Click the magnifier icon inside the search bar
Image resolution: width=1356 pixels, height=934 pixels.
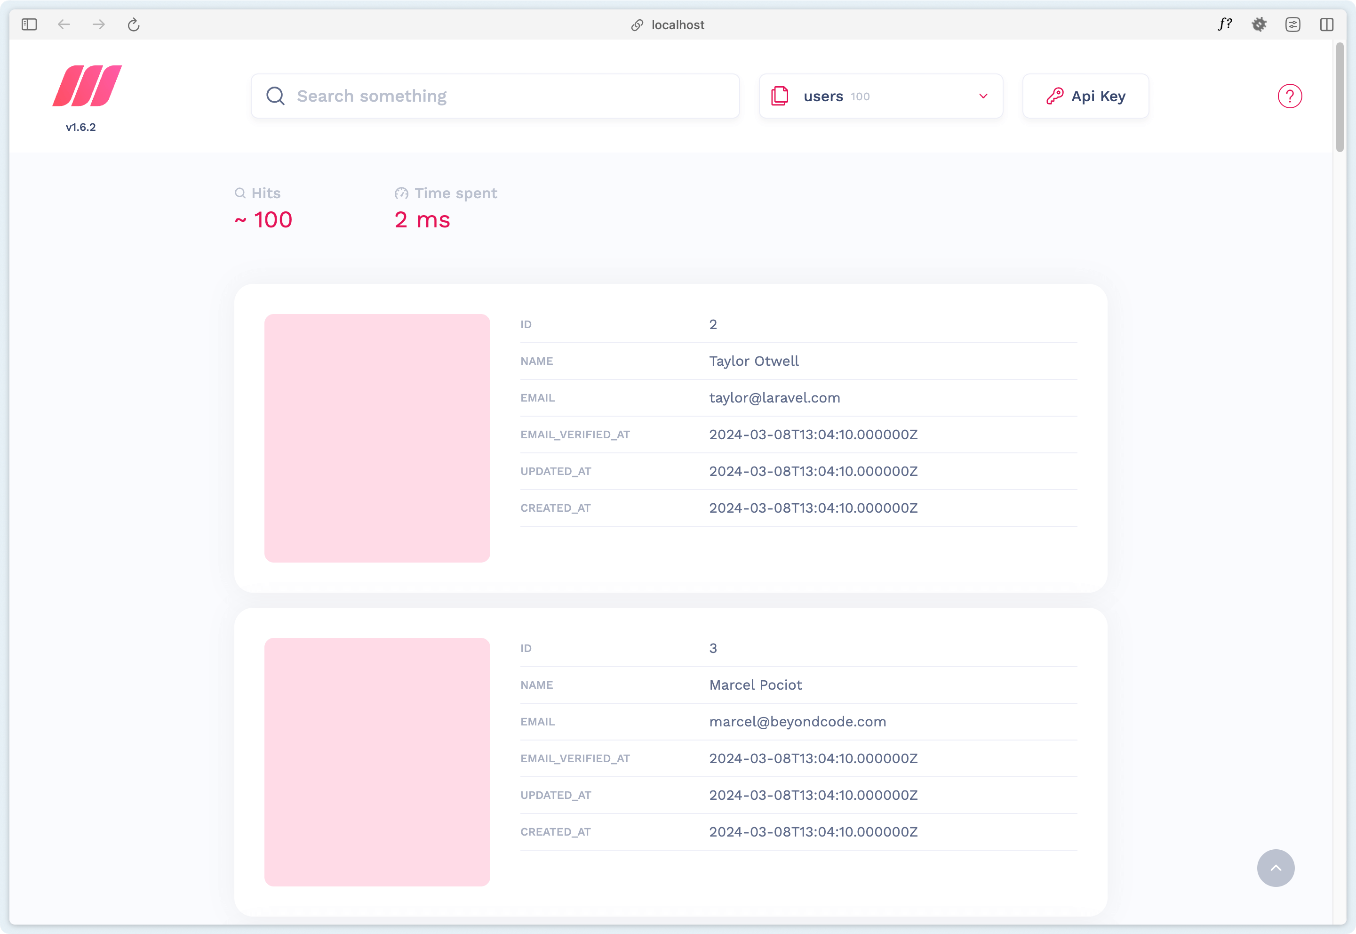(x=275, y=96)
